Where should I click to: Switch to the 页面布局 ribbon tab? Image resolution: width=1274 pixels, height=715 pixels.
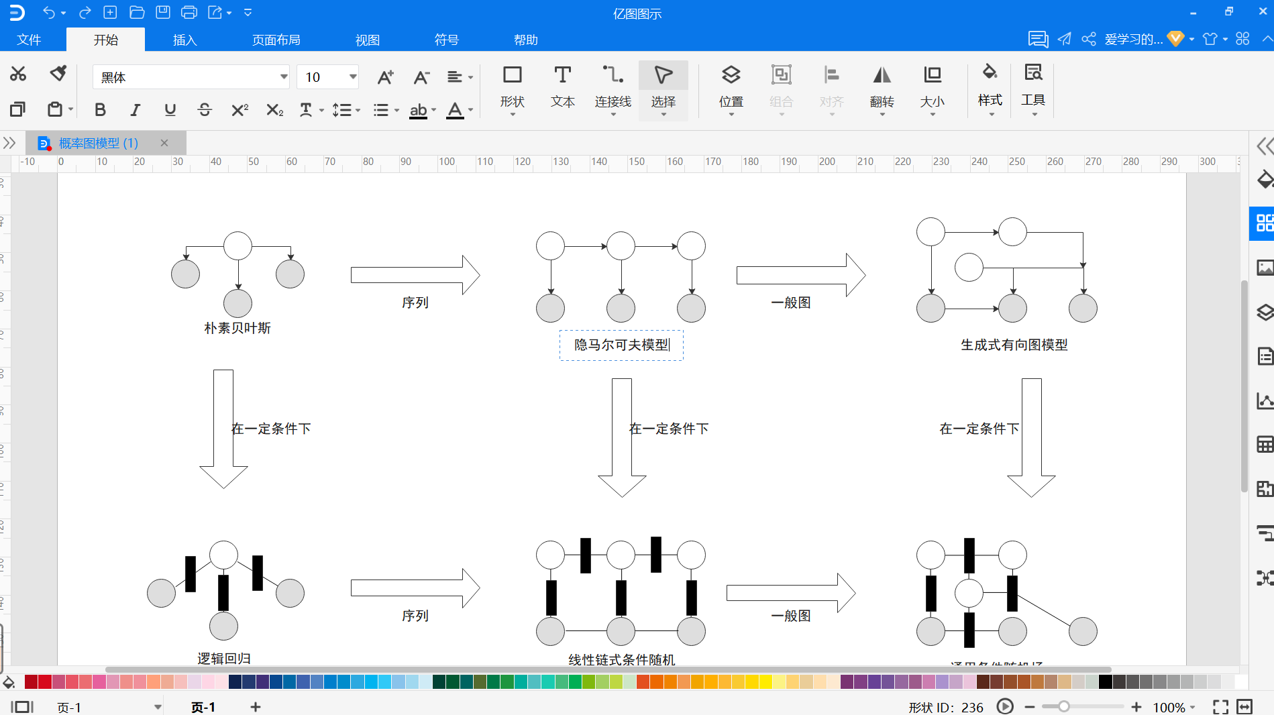click(x=276, y=40)
